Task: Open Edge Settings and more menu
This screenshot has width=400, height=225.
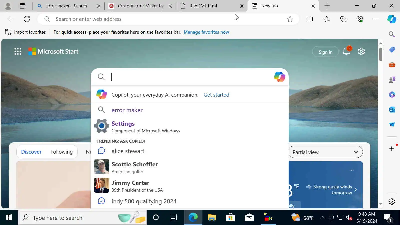Action: pyautogui.click(x=376, y=19)
